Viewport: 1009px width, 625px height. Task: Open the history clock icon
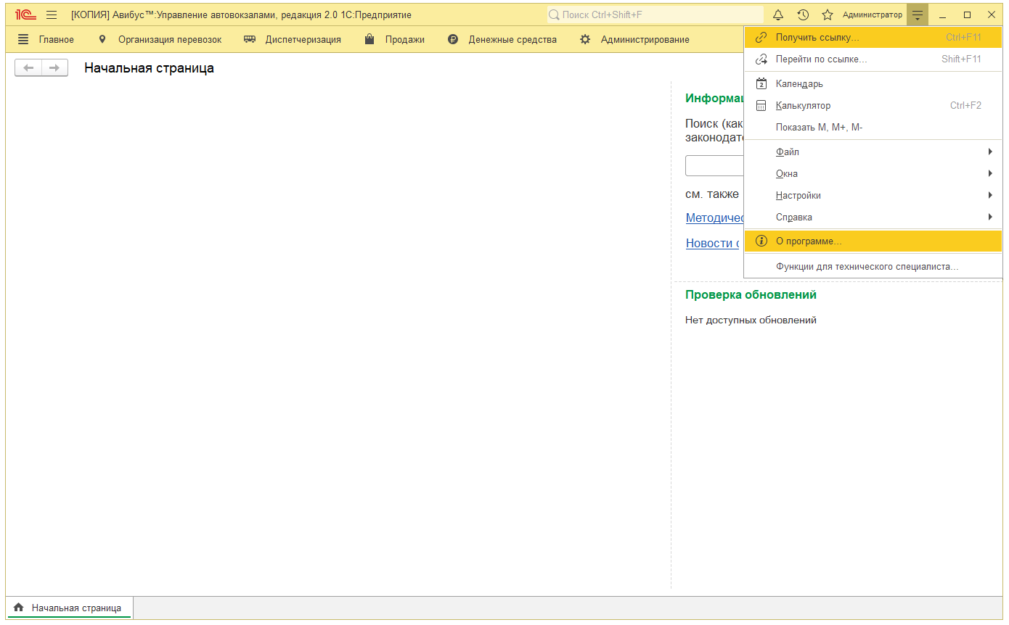(x=803, y=15)
